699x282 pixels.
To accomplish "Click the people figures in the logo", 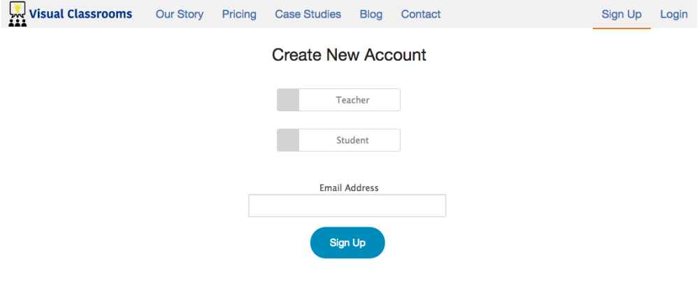I will click(x=18, y=22).
